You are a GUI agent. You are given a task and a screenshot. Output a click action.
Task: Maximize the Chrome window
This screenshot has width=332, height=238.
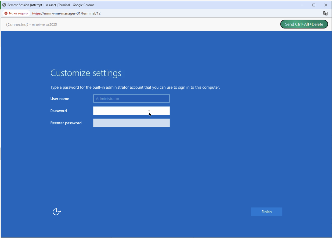[x=314, y=5]
